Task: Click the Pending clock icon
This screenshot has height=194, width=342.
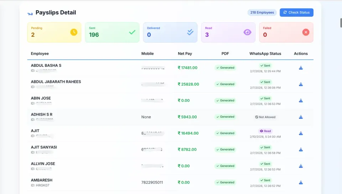Action: click(74, 32)
